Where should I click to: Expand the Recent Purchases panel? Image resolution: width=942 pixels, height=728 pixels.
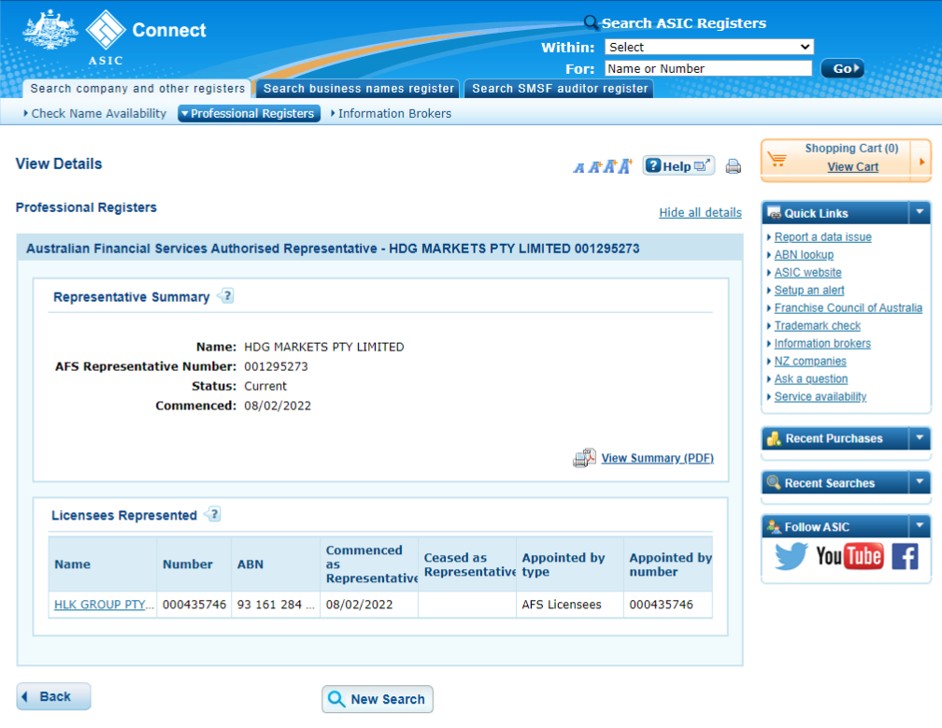920,438
